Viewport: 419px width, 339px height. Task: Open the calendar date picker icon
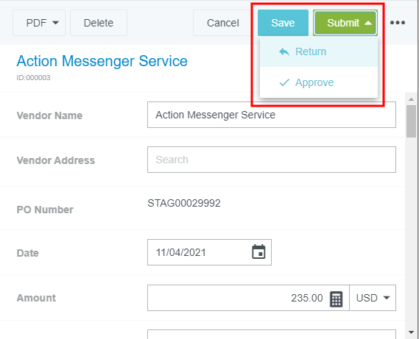pos(258,251)
